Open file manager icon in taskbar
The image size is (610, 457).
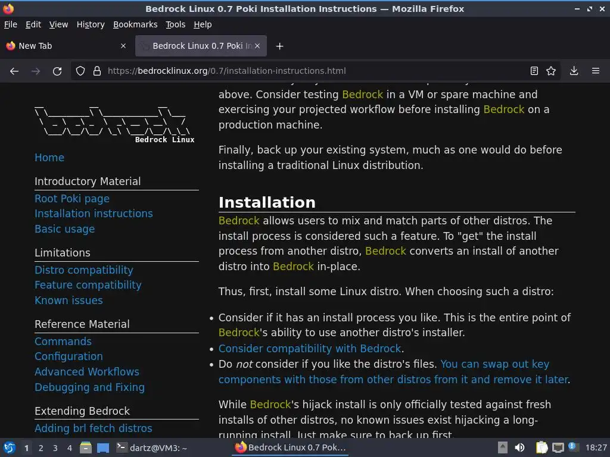tap(86, 447)
